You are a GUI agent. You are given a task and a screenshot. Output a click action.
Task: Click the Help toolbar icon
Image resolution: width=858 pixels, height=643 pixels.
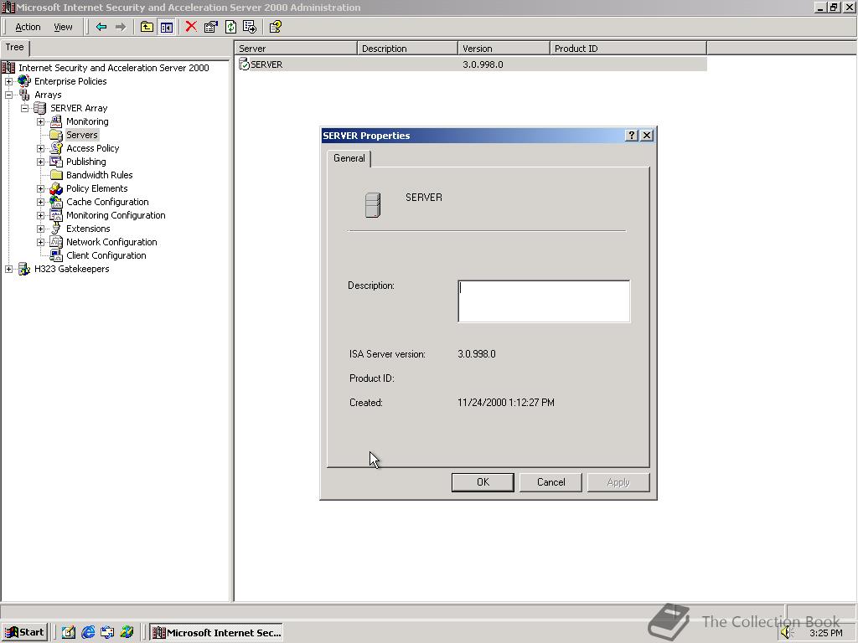[x=275, y=27]
